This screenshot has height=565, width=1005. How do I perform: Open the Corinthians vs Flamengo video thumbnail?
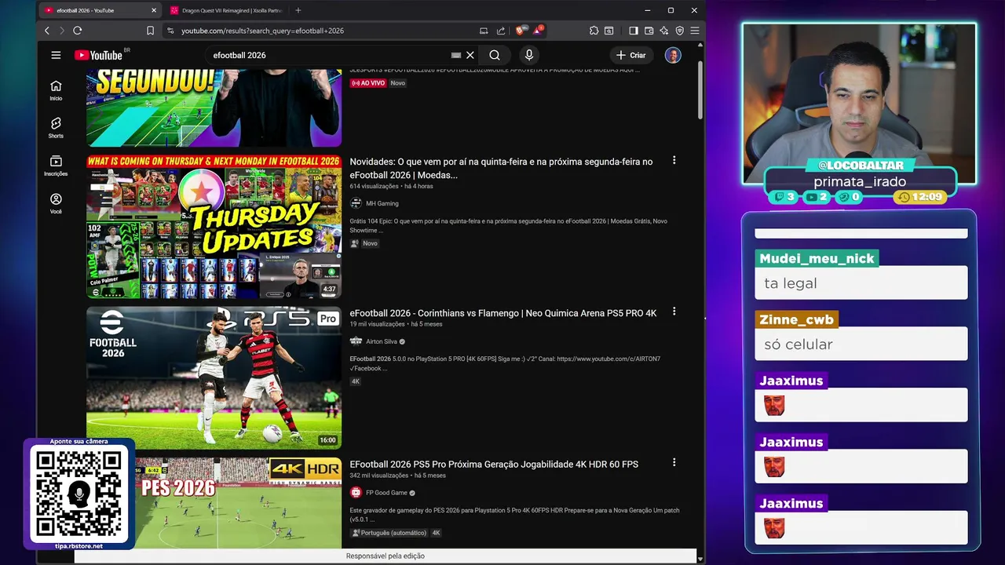[214, 377]
